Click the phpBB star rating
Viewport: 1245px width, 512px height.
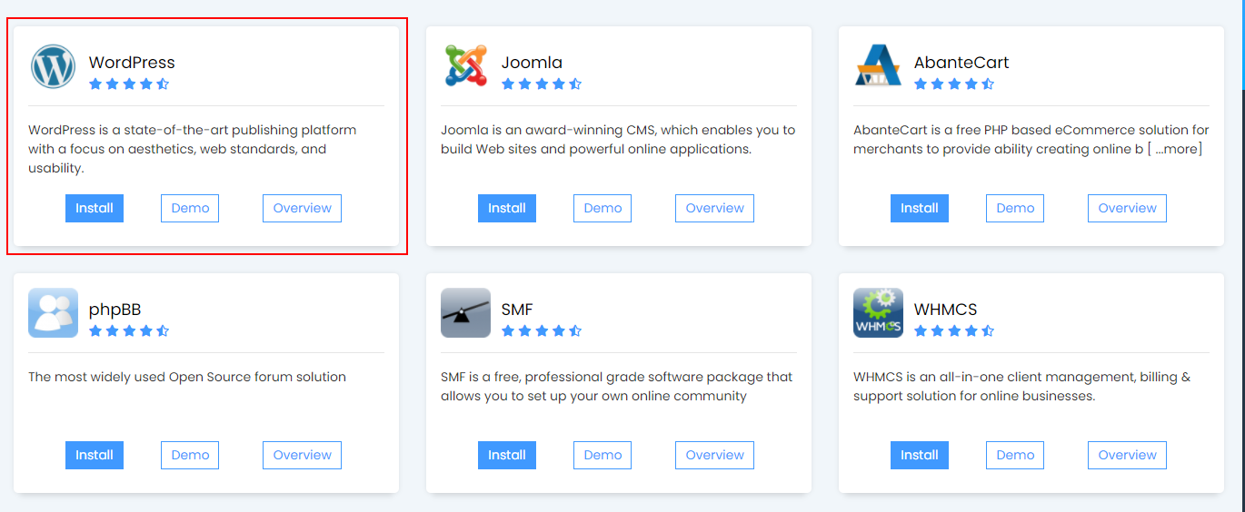(x=129, y=331)
